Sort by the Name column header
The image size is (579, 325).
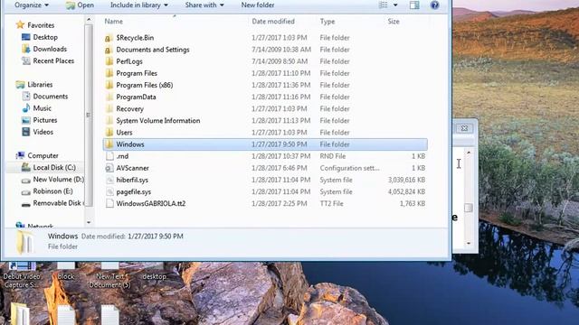point(113,22)
